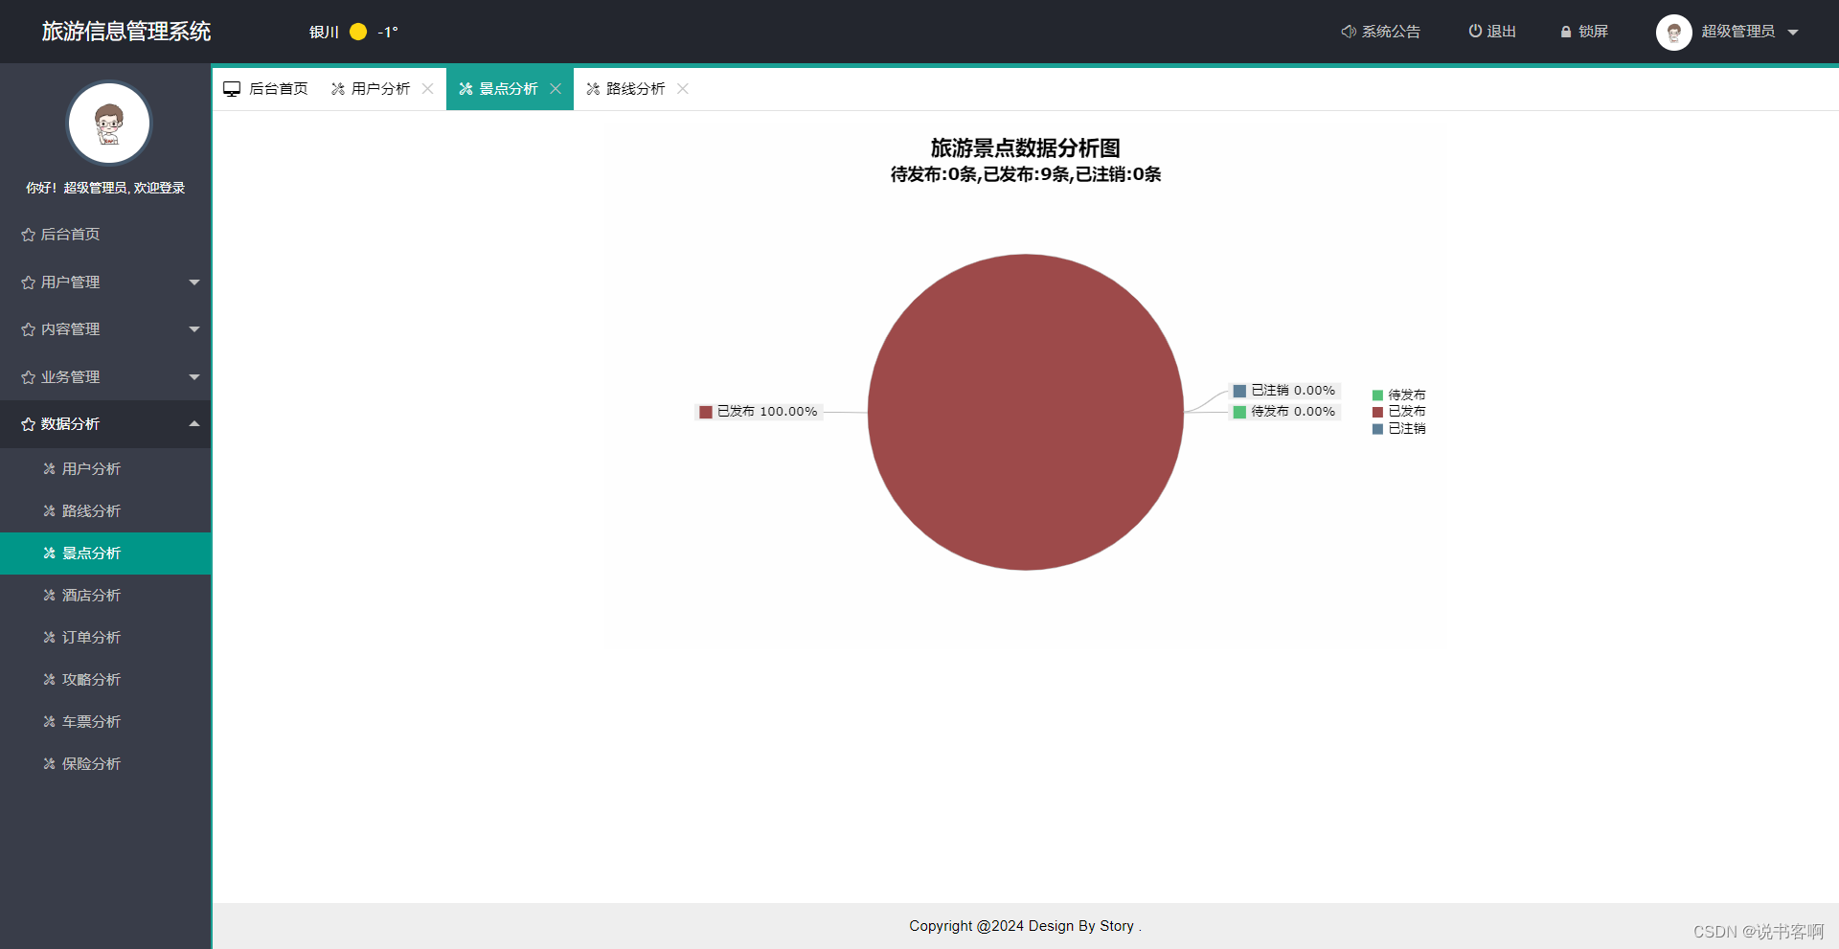
Task: Close the 景点分析 tab
Action: click(x=556, y=89)
